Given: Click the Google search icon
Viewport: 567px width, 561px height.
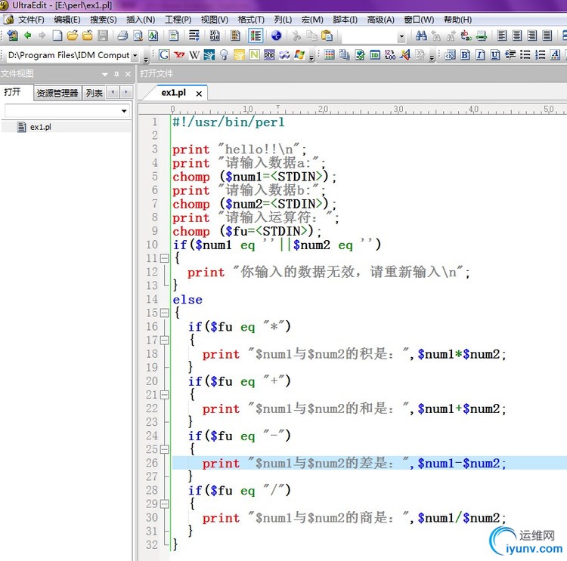Looking at the screenshot, I should 164,54.
